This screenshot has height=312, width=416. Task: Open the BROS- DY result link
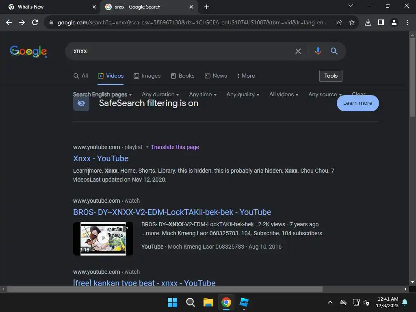(172, 212)
